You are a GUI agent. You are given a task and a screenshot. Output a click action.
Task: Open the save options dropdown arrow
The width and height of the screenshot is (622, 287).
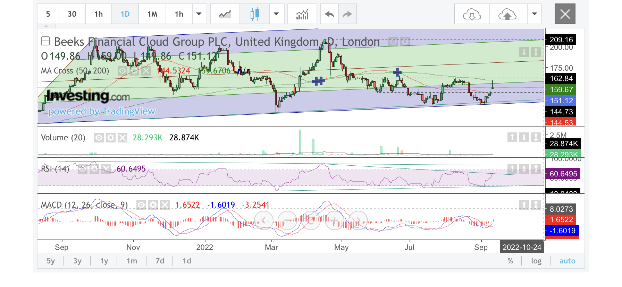(x=535, y=14)
